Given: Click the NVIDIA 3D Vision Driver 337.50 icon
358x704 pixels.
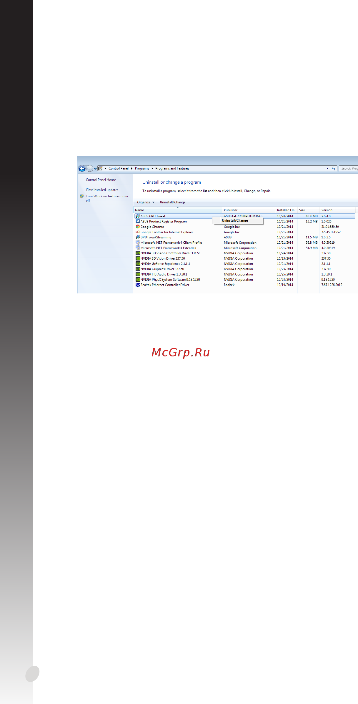Looking at the screenshot, I should (x=138, y=258).
